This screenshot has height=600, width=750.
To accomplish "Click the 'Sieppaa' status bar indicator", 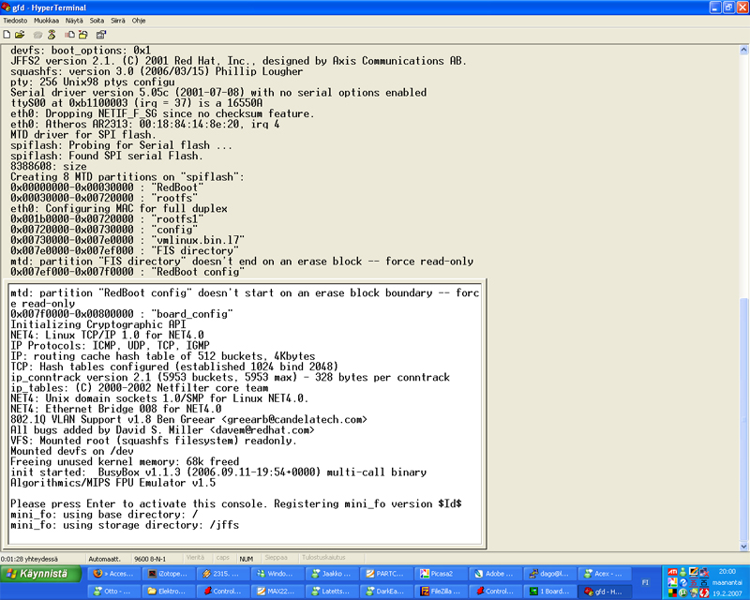I will click(x=276, y=558).
